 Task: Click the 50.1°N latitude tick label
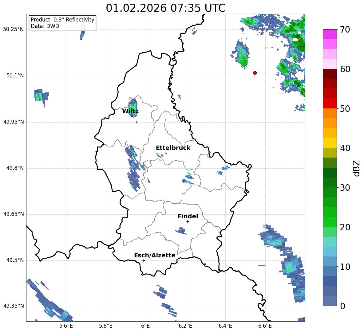click(15, 76)
